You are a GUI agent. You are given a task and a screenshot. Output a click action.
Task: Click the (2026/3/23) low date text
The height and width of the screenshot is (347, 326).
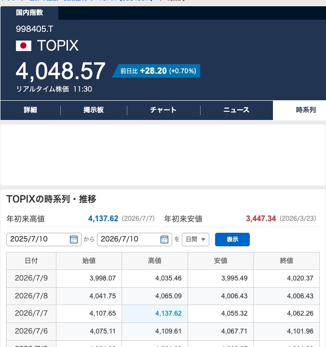coord(298,219)
